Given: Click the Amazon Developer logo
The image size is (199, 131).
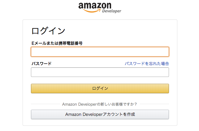Looking at the screenshot, I should click(x=100, y=8).
